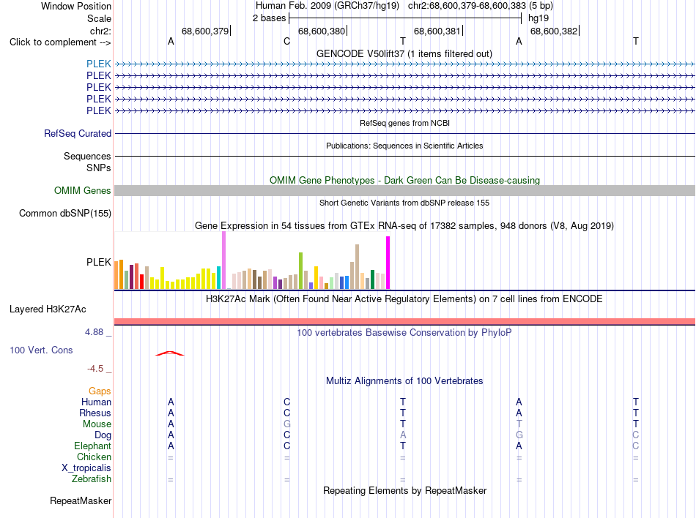The height and width of the screenshot is (518, 696).
Task: Click the GENCODE V50lift37 track title
Action: coord(404,53)
